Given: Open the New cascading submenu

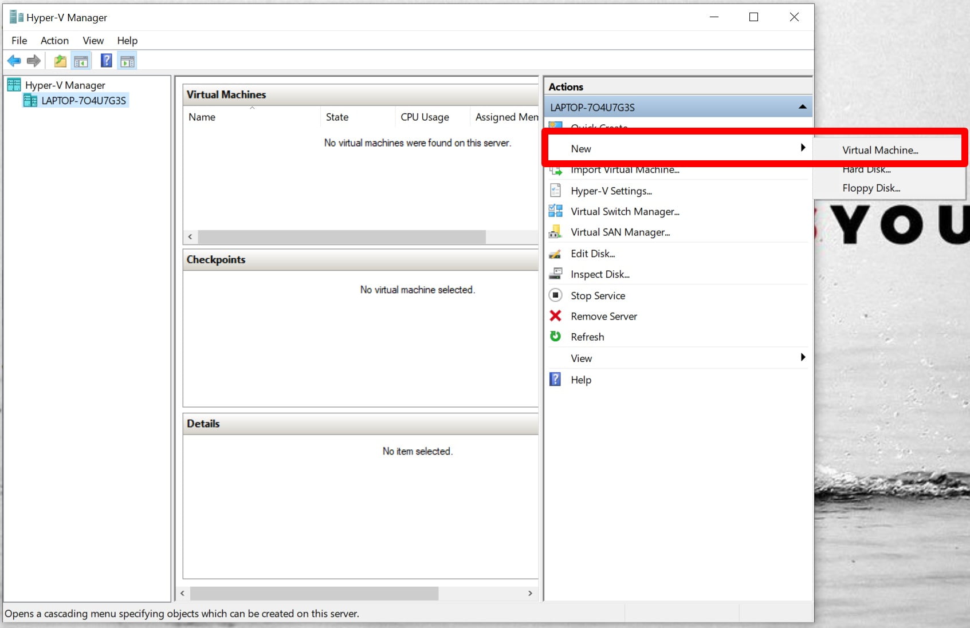Looking at the screenshot, I should pyautogui.click(x=582, y=148).
